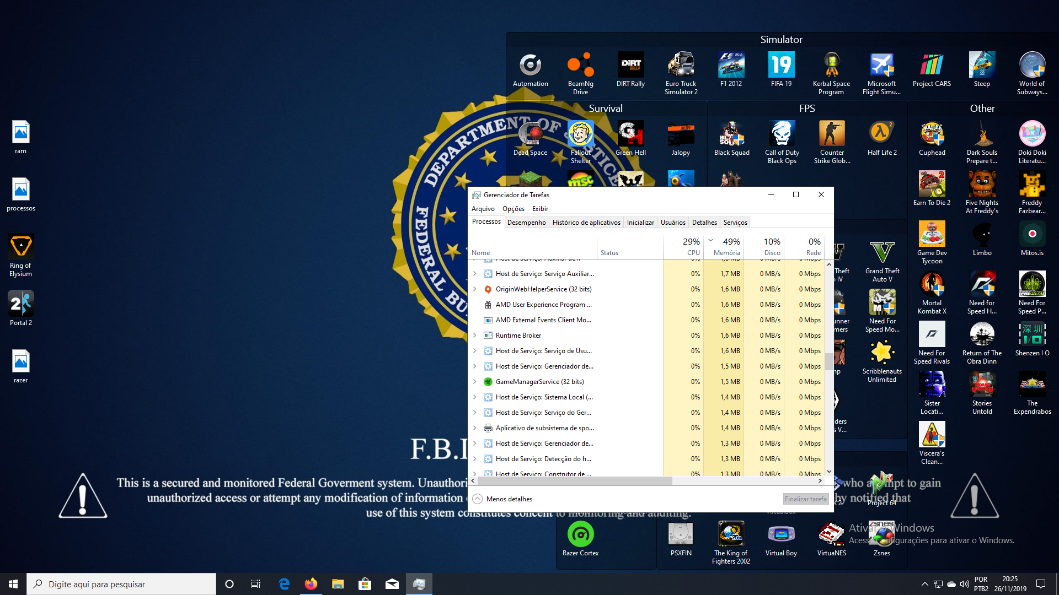The height and width of the screenshot is (595, 1059).
Task: Sort processes by the Memória column
Action: [x=724, y=247]
